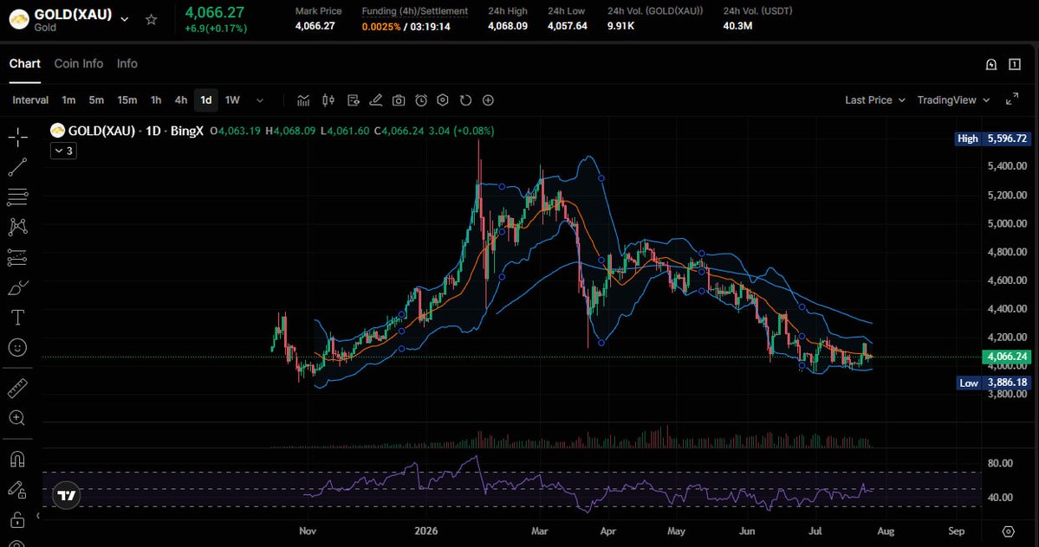Click the 40.3M USDT volume value
Screen dimensions: 1039x547
point(737,27)
